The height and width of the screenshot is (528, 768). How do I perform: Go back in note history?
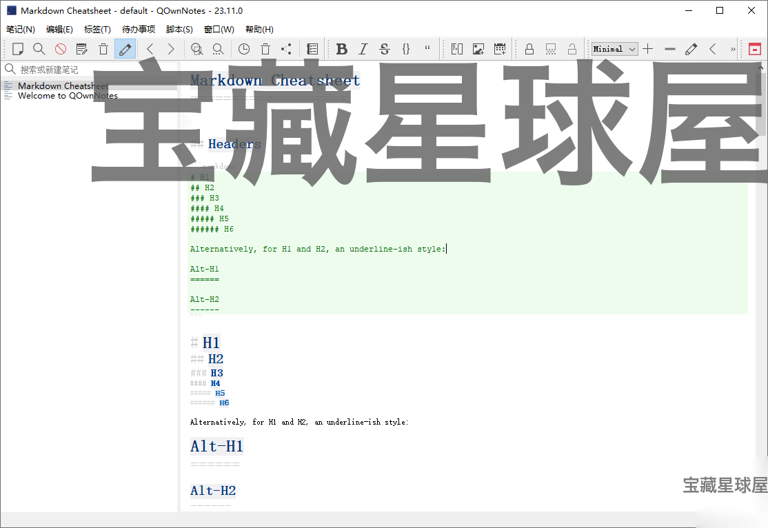tap(150, 49)
